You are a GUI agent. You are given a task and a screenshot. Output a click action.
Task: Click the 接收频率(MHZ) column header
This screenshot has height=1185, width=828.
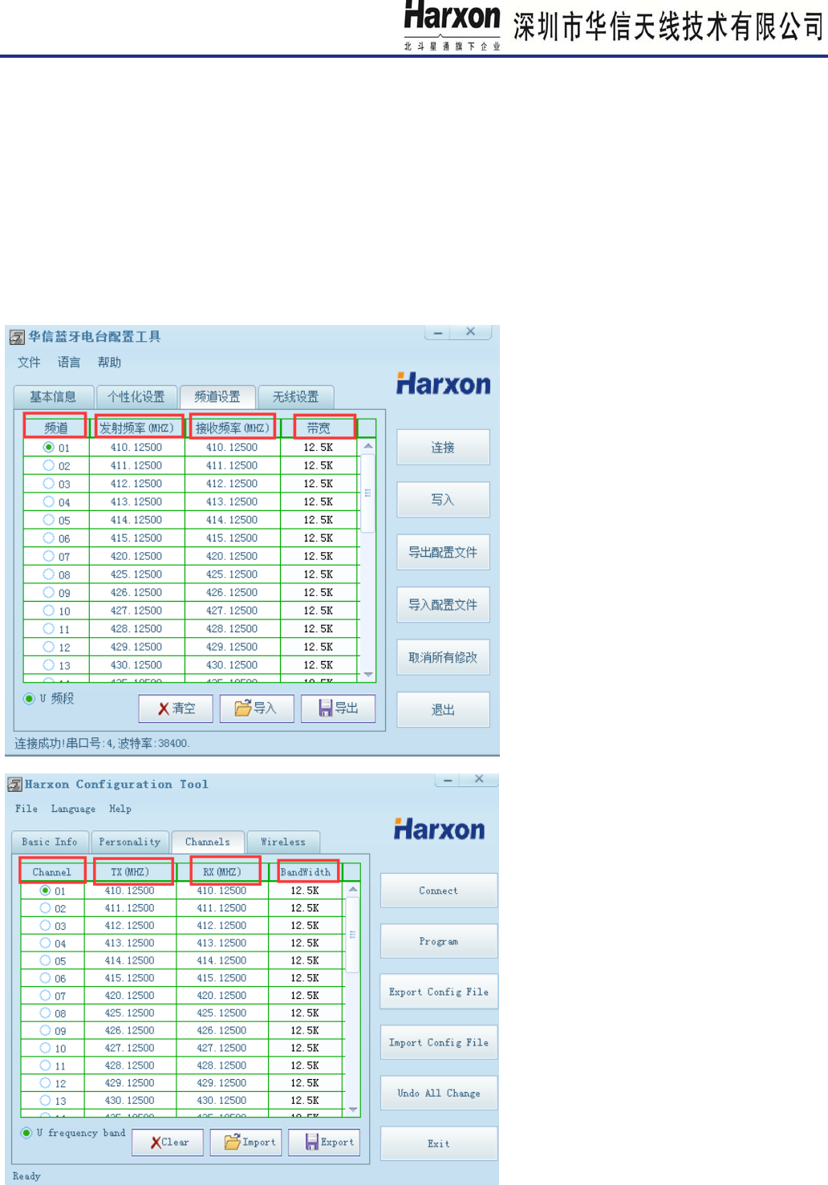[x=233, y=428]
